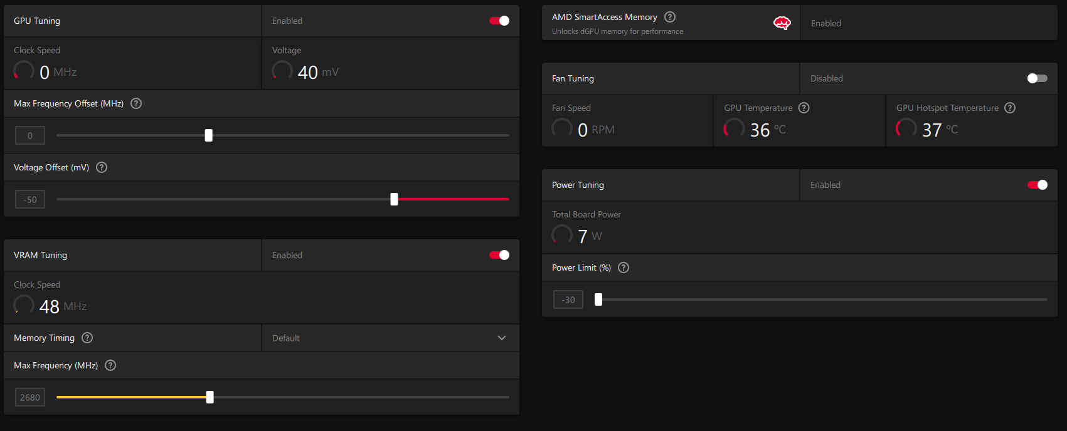Click the VRAM Clock Speed gauge
Viewport: 1067px width, 431px height.
tap(24, 305)
